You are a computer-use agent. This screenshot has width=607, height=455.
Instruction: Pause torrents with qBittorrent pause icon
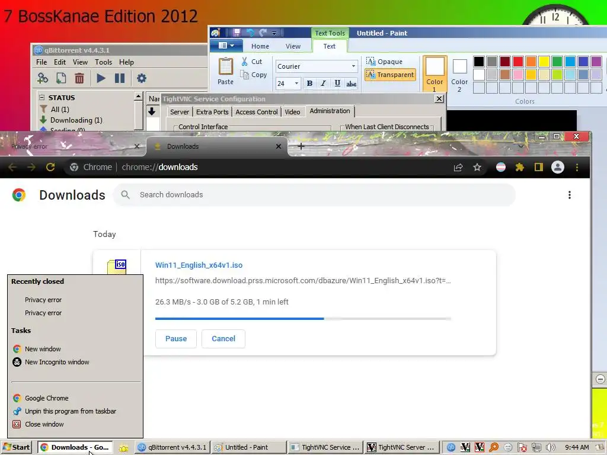pyautogui.click(x=120, y=78)
